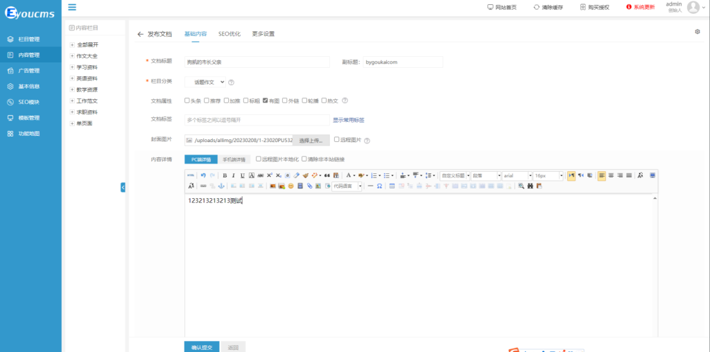
Task: Open the hamburger menu icon at top
Action: tap(72, 8)
